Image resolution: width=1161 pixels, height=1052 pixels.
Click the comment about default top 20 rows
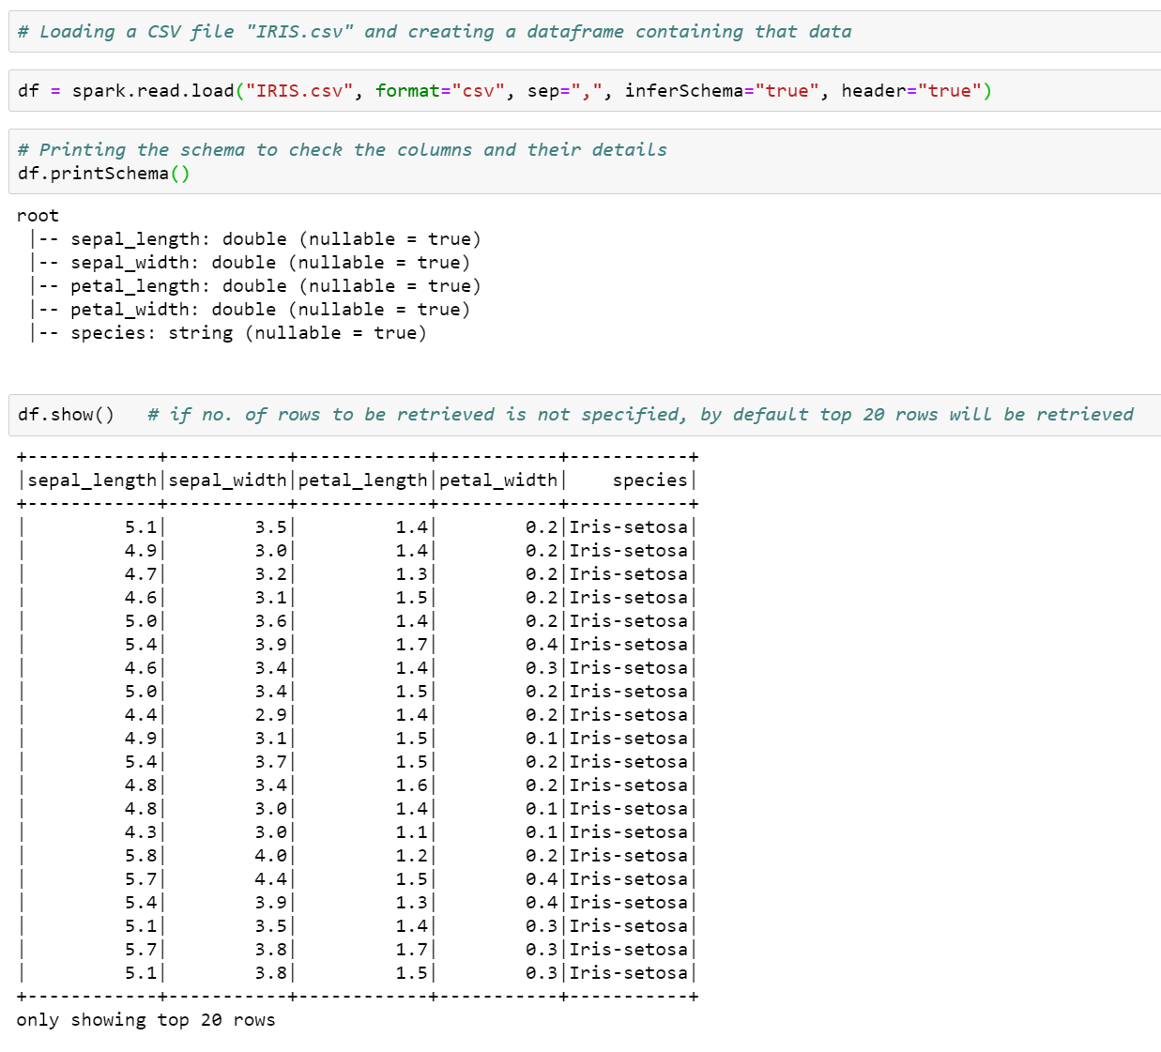[638, 414]
